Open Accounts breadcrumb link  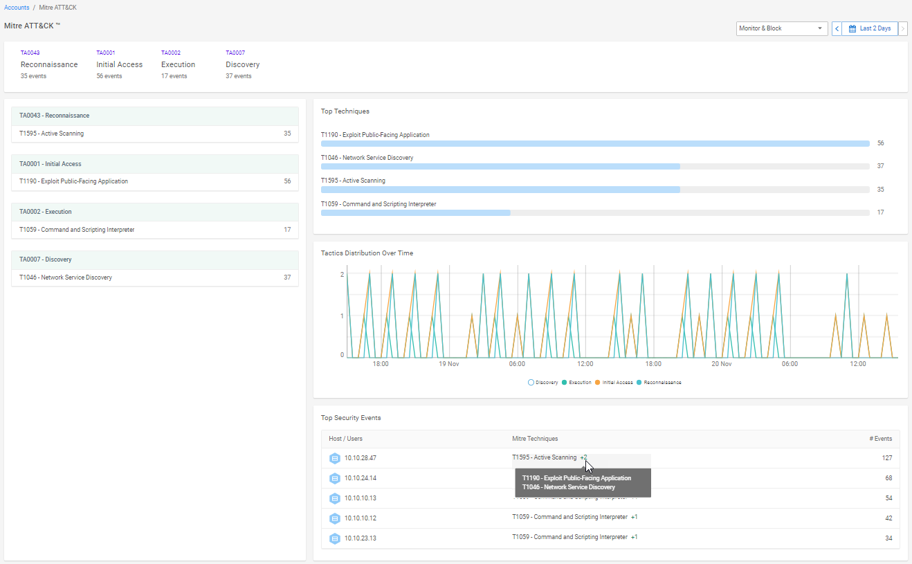17,7
